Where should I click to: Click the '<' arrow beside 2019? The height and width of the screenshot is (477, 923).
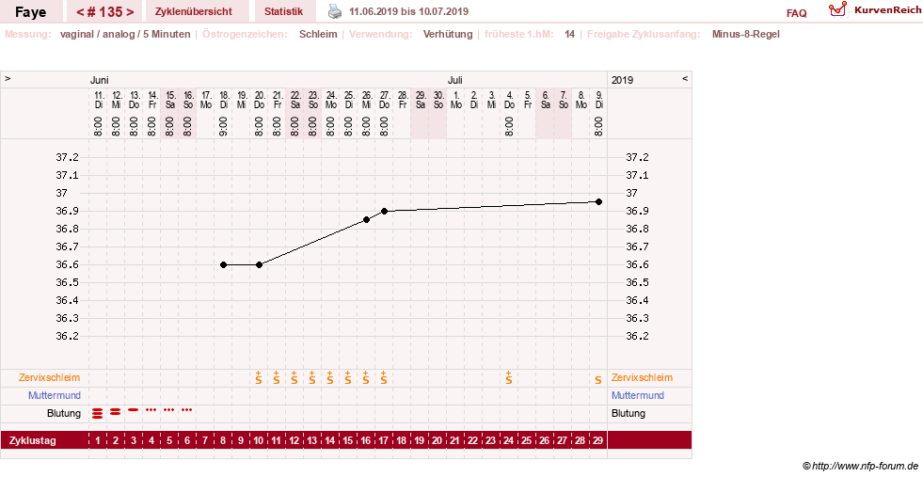click(685, 78)
